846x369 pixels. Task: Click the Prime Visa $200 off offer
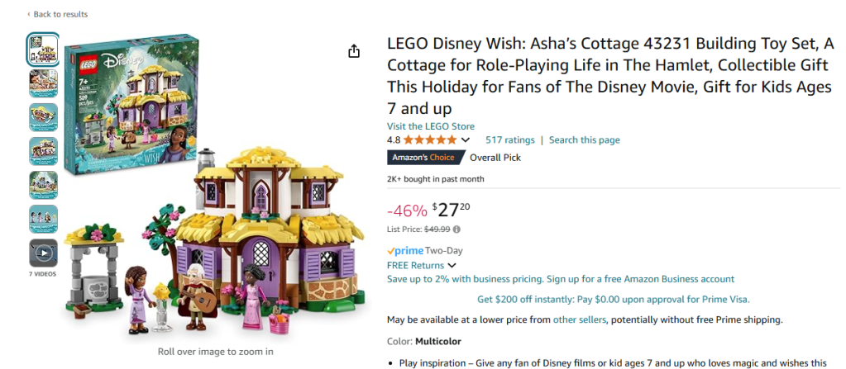coord(614,300)
